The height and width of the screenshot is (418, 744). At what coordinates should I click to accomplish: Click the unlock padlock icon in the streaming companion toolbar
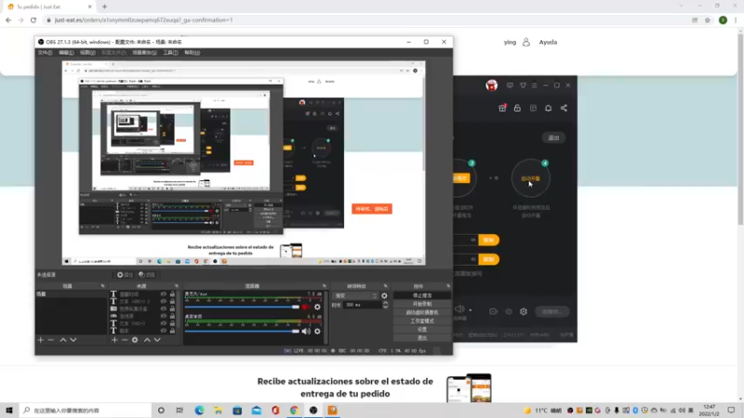tap(517, 108)
